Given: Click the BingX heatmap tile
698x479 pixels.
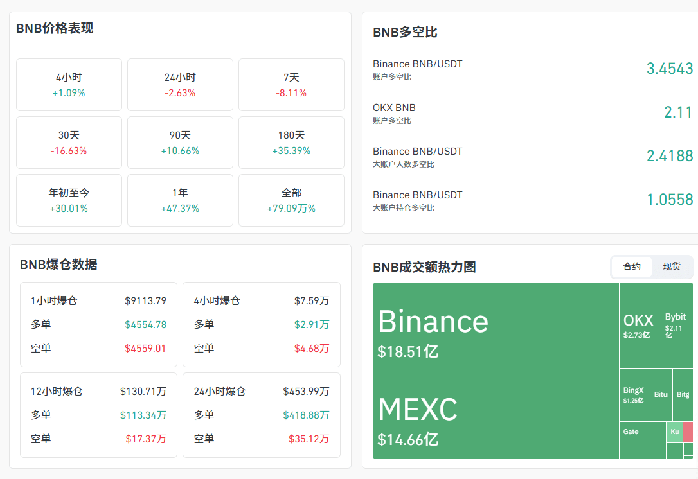Looking at the screenshot, I should [634, 394].
